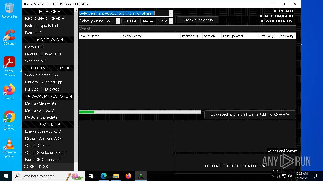323x181 pixels.
Task: Open Microsoft Edge in the taskbar
Action: point(104,176)
